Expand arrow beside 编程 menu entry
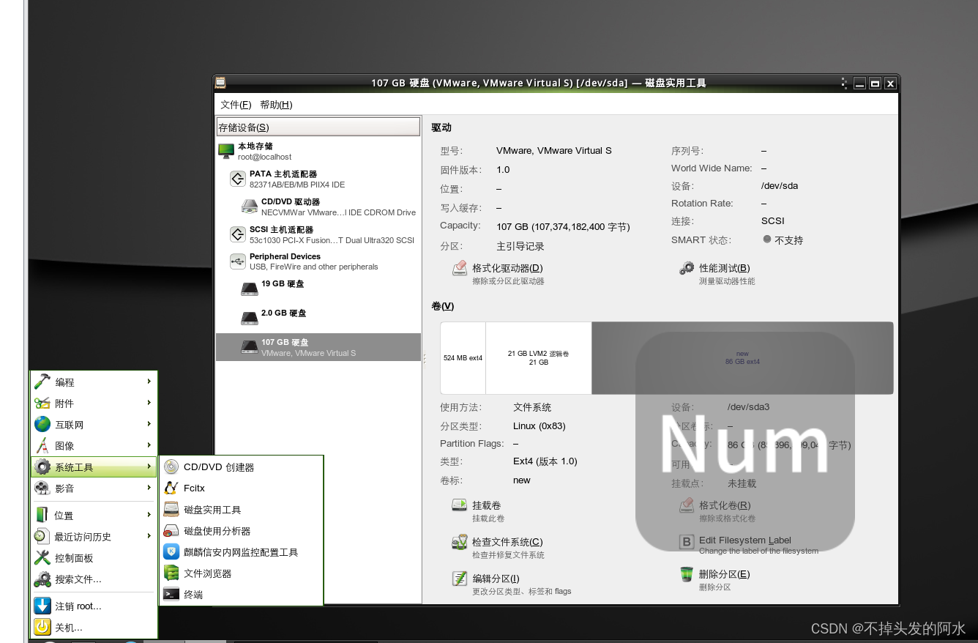This screenshot has width=978, height=643. tap(149, 382)
